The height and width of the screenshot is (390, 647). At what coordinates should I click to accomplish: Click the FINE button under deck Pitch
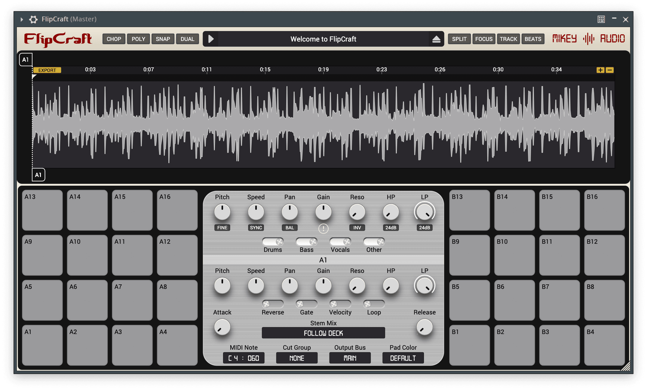click(222, 228)
